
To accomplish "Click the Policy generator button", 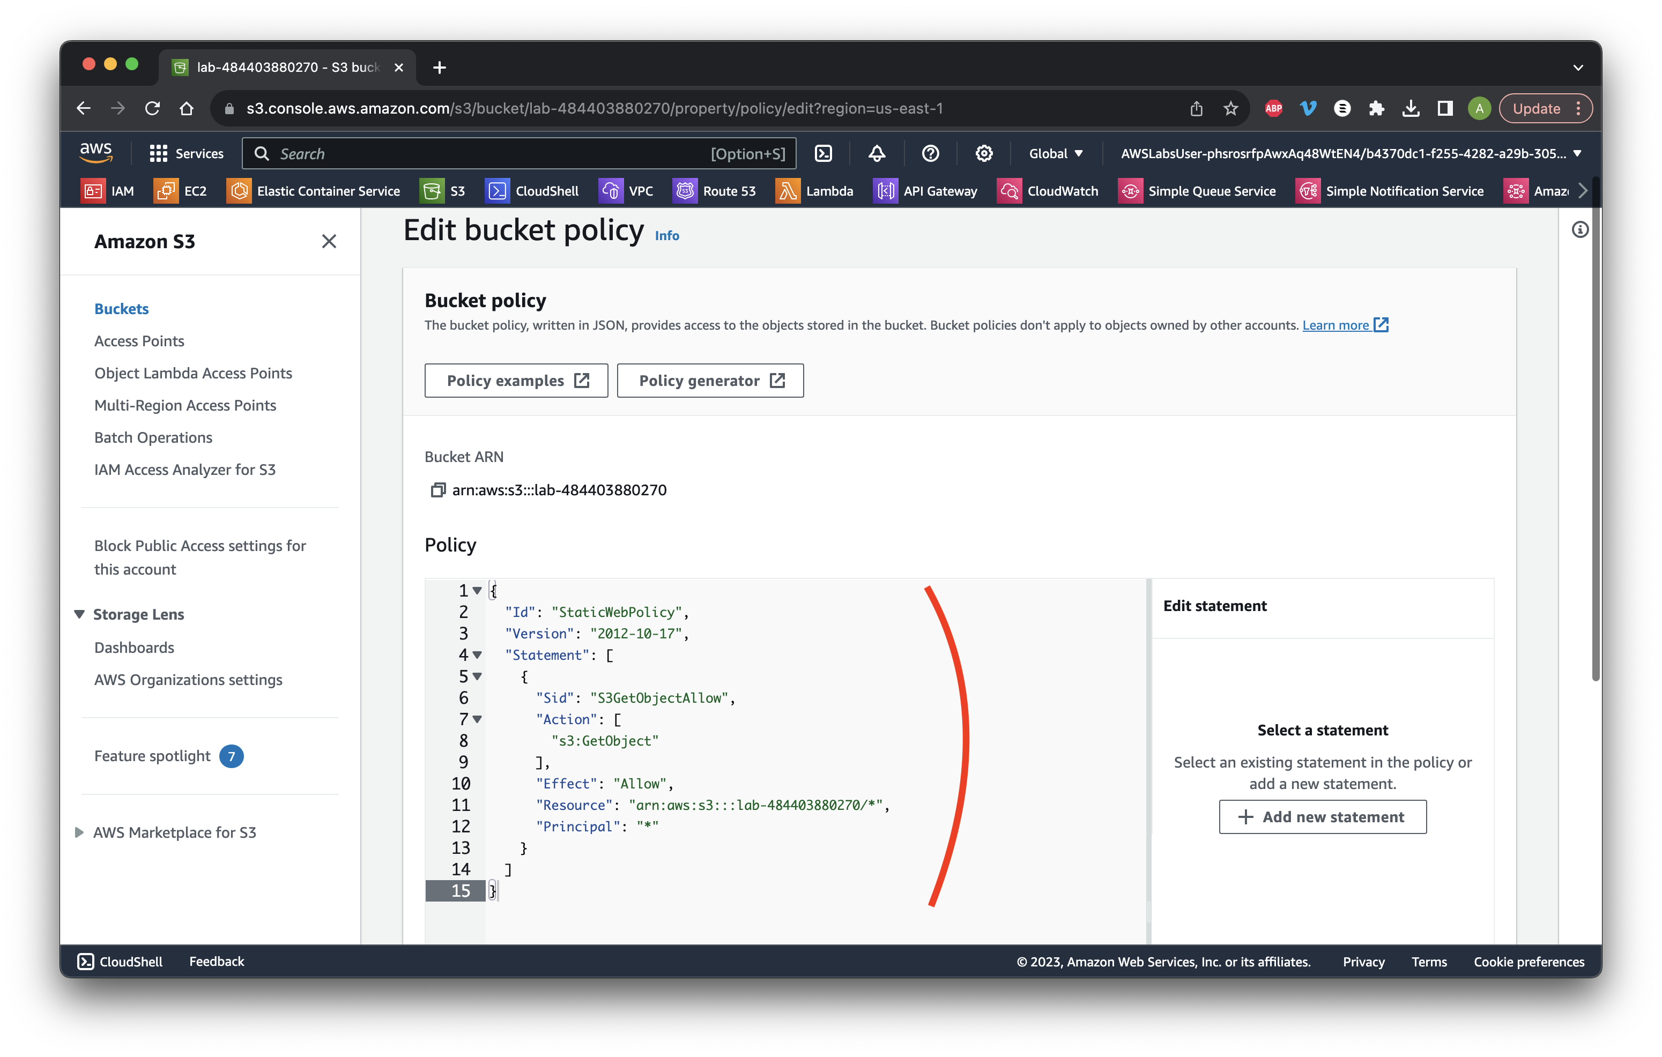I will click(x=710, y=380).
